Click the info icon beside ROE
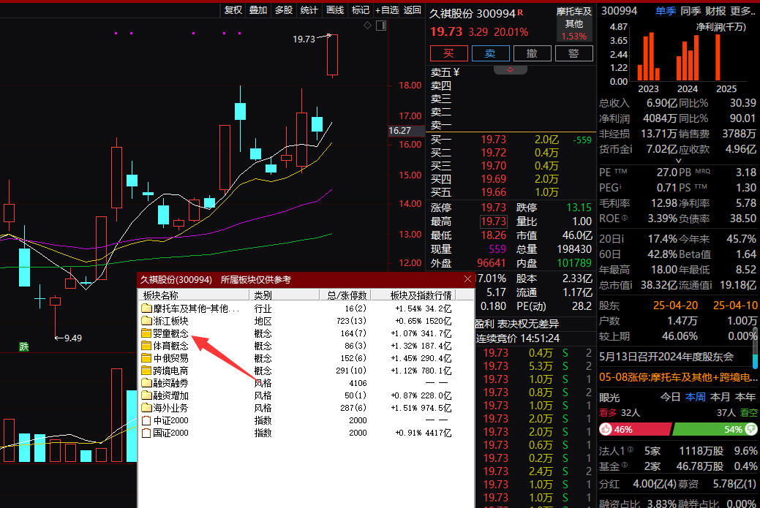This screenshot has height=508, width=760. (625, 218)
